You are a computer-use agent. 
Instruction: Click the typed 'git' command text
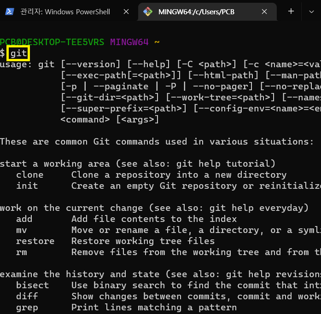point(18,53)
